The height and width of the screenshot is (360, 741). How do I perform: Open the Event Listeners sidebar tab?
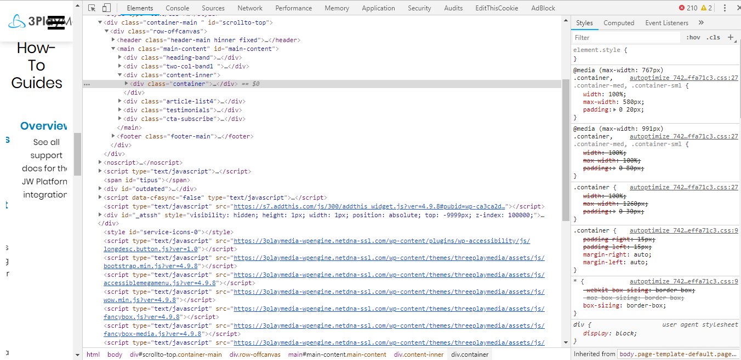coord(666,23)
